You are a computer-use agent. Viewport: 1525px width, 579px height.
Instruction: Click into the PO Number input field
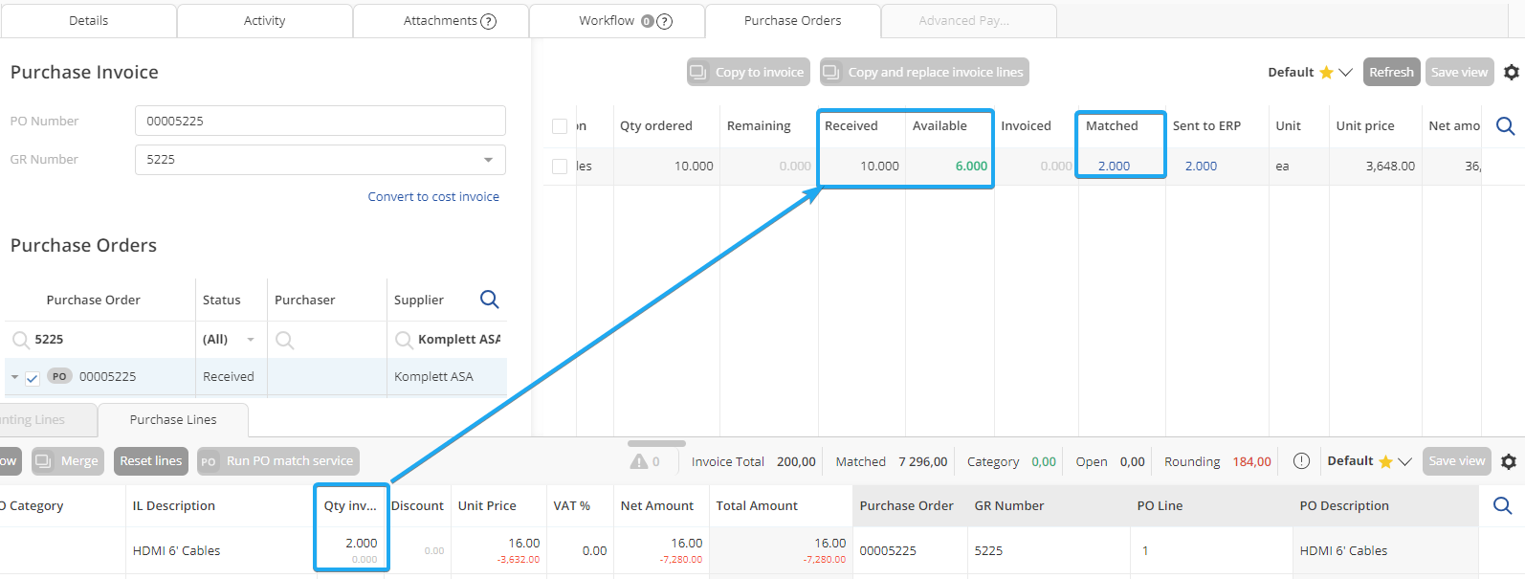(x=320, y=122)
